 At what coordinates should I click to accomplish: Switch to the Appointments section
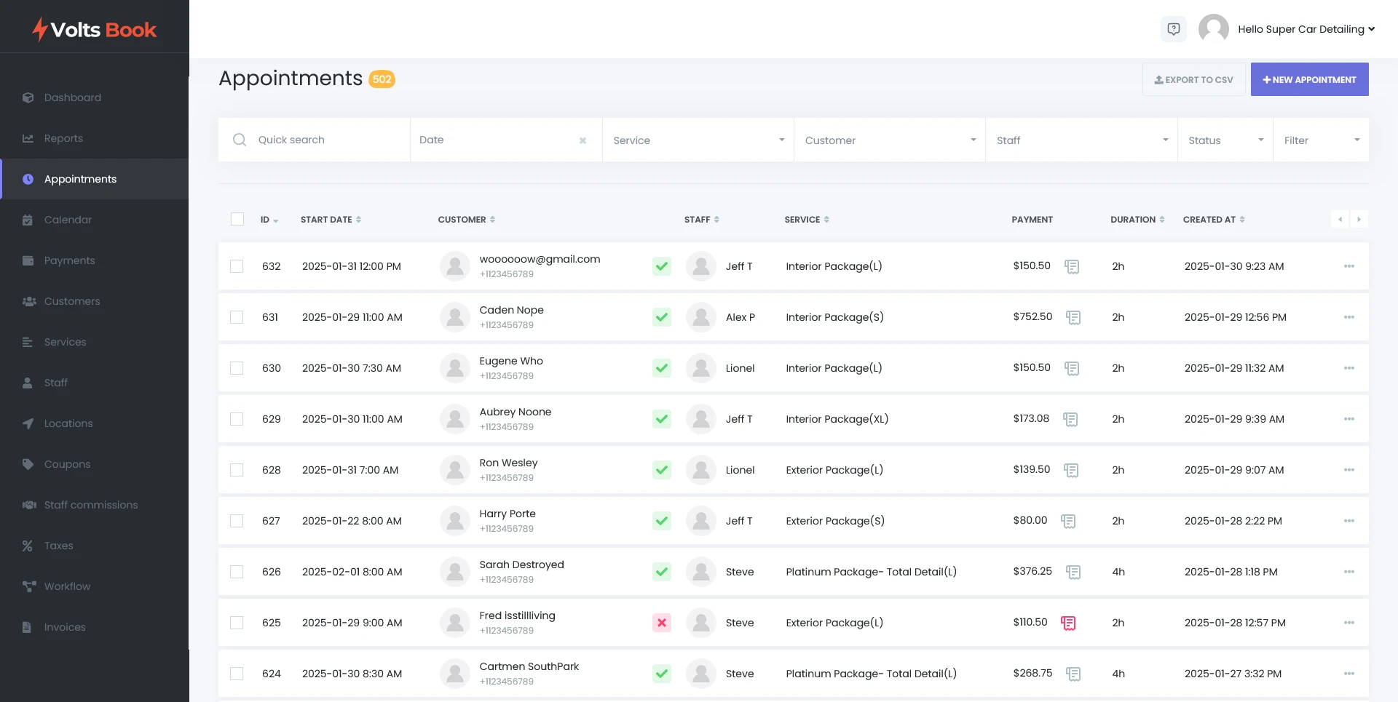80,179
